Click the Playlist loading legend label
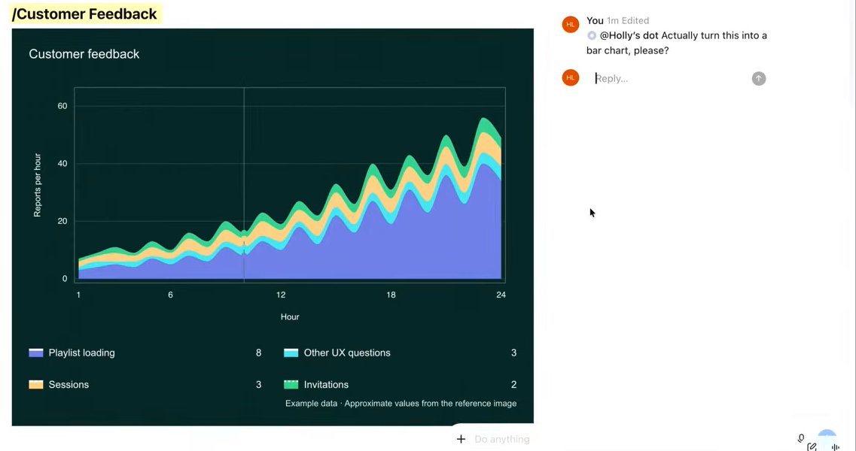This screenshot has height=451, width=856. (x=82, y=353)
